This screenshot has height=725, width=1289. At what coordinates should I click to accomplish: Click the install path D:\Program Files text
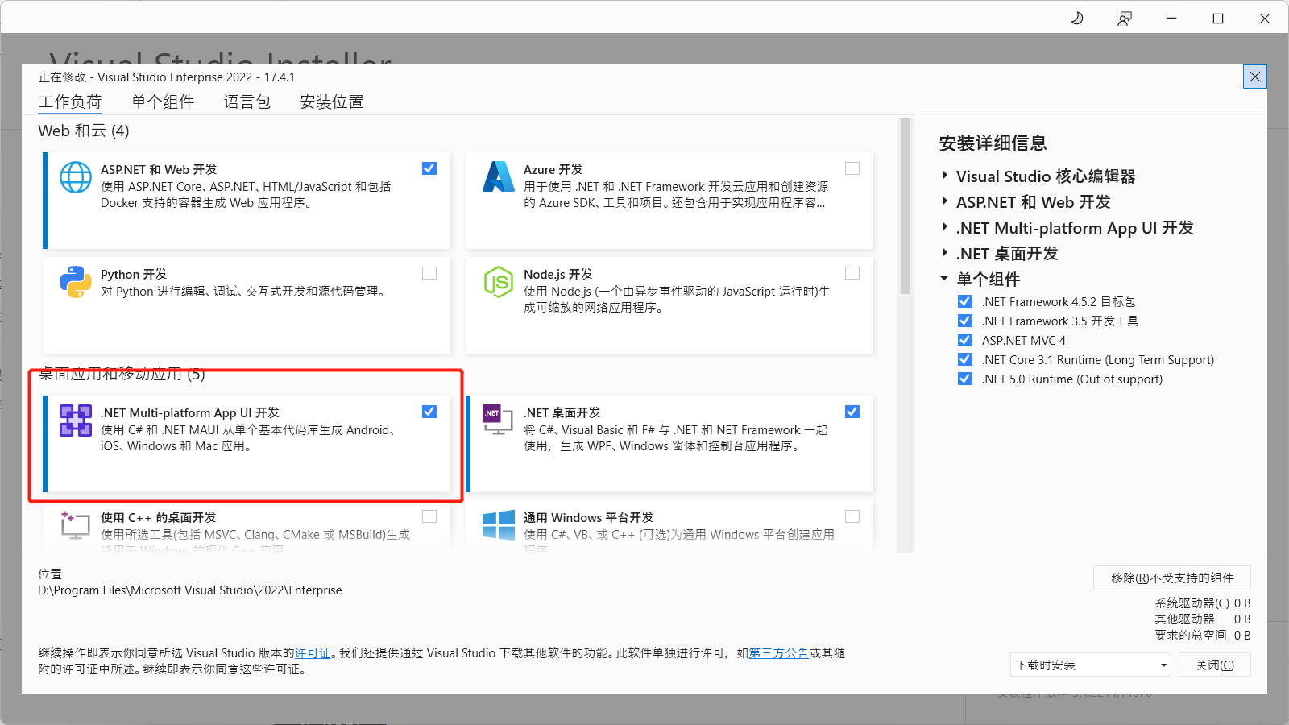coord(190,590)
